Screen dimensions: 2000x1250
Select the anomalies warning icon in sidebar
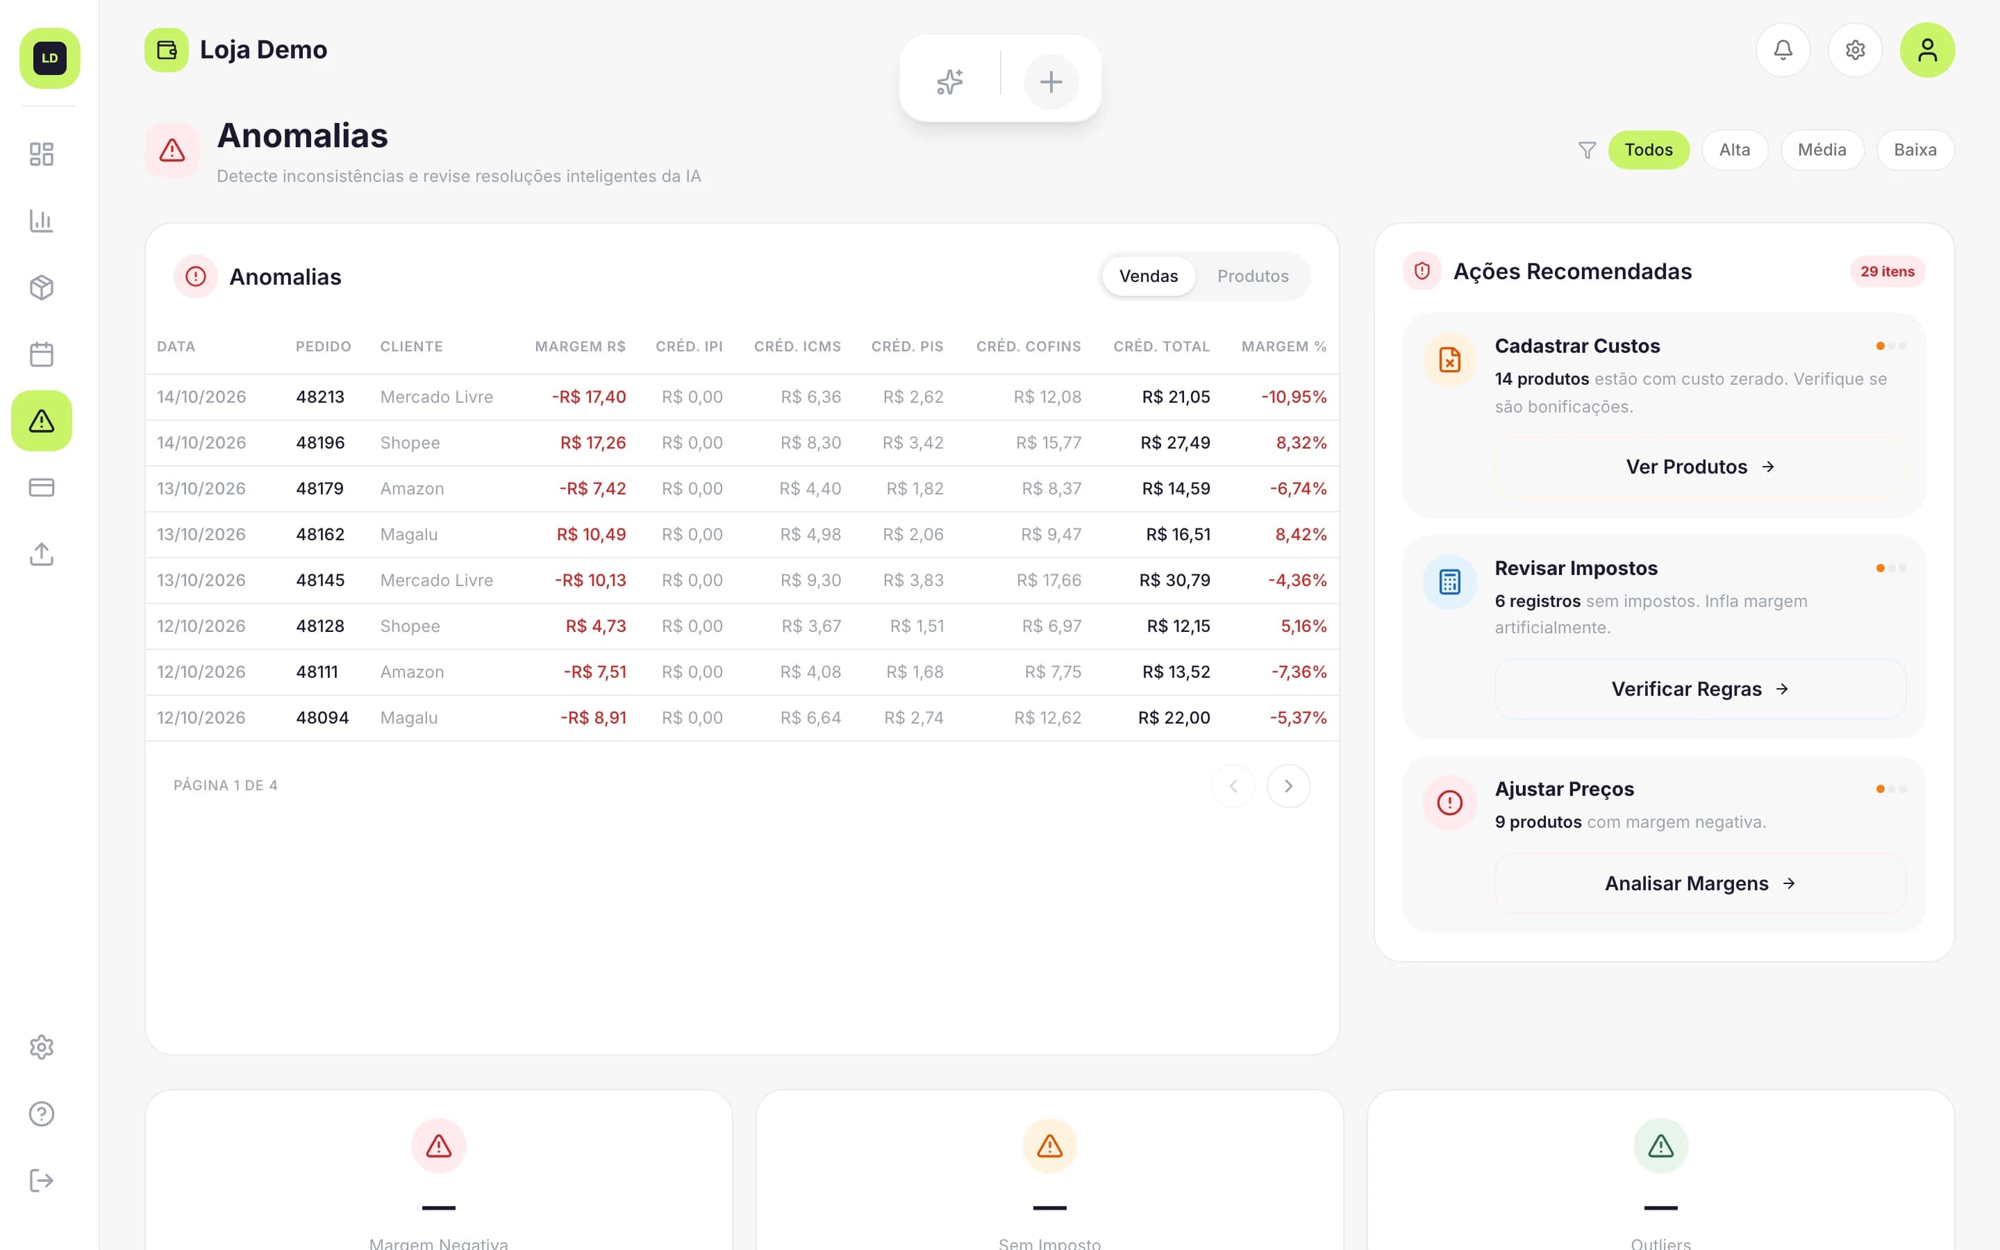pos(42,421)
